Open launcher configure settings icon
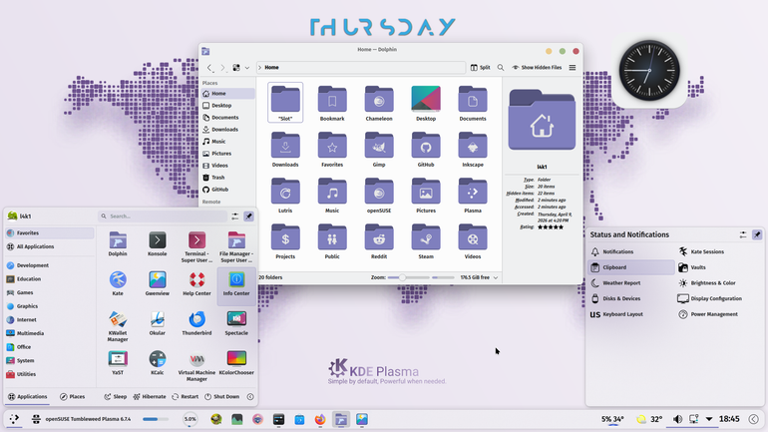The width and height of the screenshot is (768, 432). click(235, 216)
